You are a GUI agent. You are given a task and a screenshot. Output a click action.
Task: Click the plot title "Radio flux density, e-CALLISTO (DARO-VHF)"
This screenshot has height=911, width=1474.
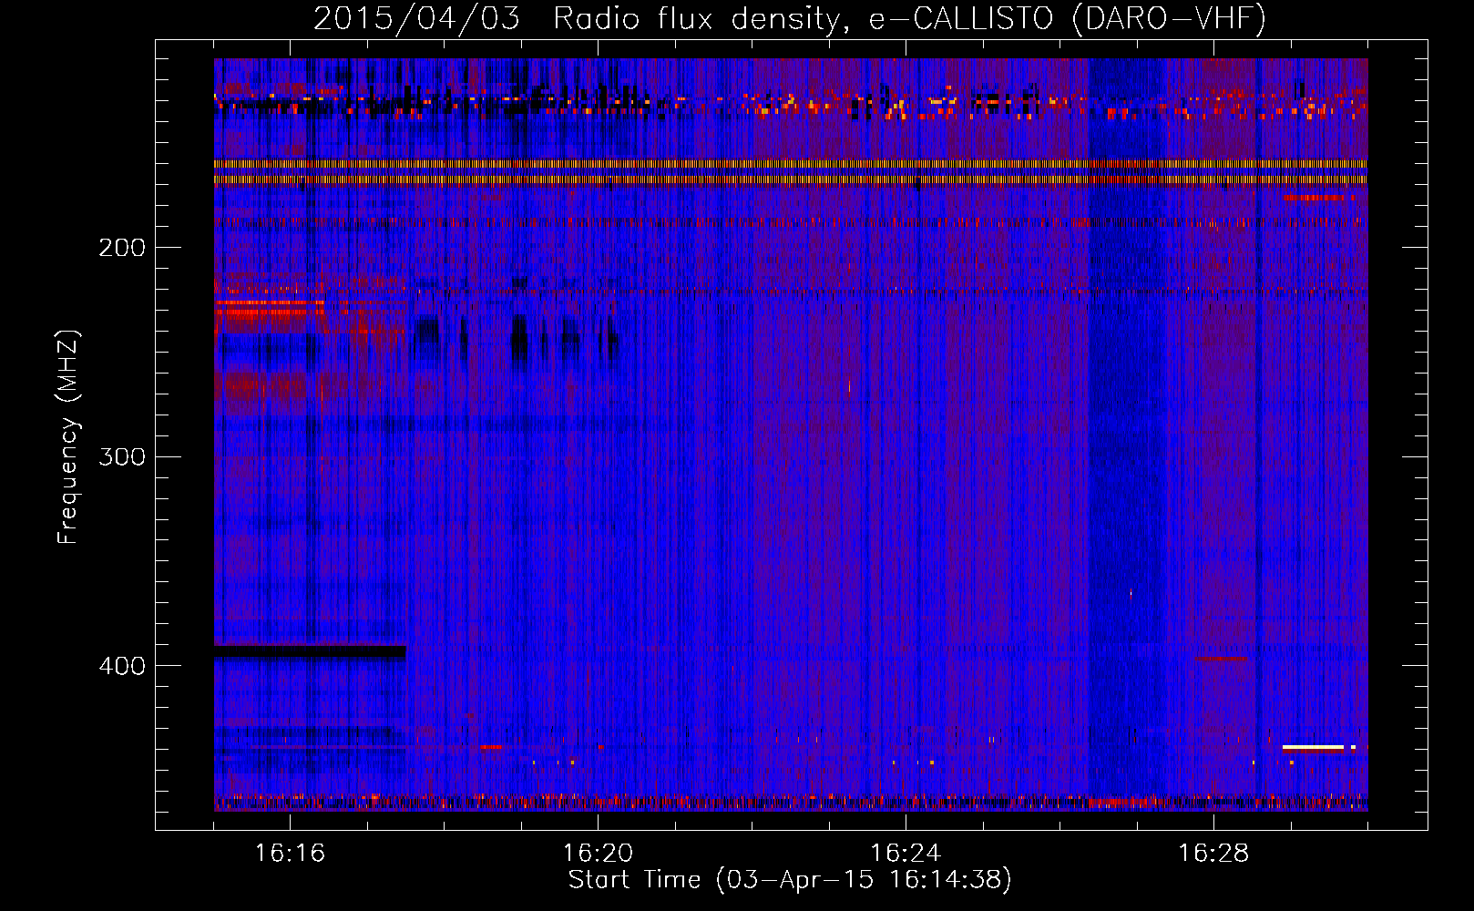click(909, 19)
